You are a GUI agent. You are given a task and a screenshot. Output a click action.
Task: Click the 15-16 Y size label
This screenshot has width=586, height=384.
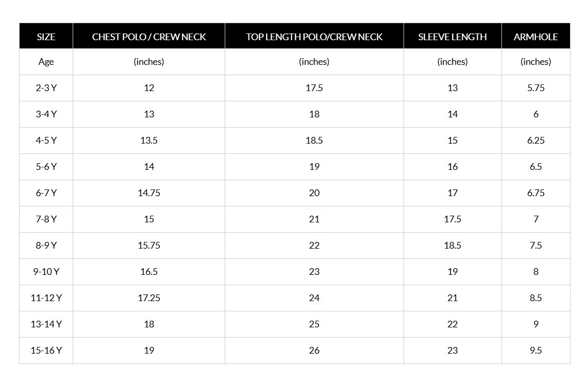[x=46, y=350]
